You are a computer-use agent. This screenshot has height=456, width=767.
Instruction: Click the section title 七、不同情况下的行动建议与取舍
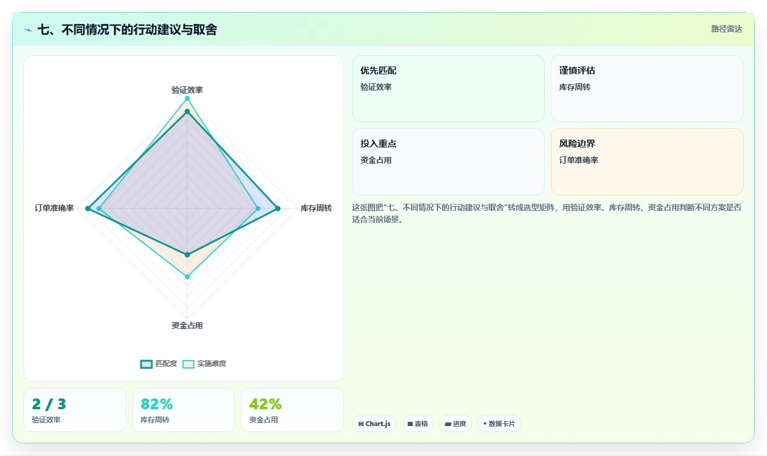tap(127, 29)
